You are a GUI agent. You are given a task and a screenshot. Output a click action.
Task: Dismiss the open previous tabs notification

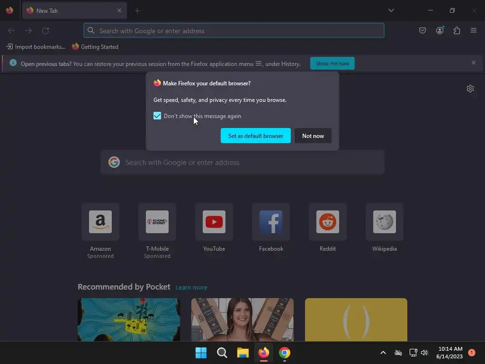pos(474,63)
